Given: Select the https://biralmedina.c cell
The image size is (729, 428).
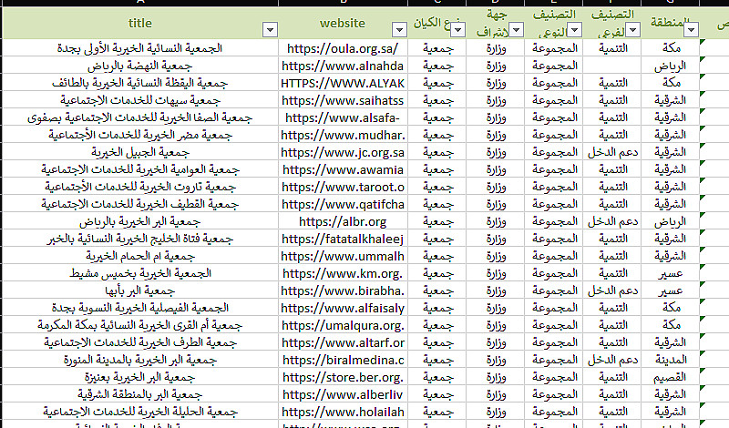Looking at the screenshot, I should (x=344, y=360).
